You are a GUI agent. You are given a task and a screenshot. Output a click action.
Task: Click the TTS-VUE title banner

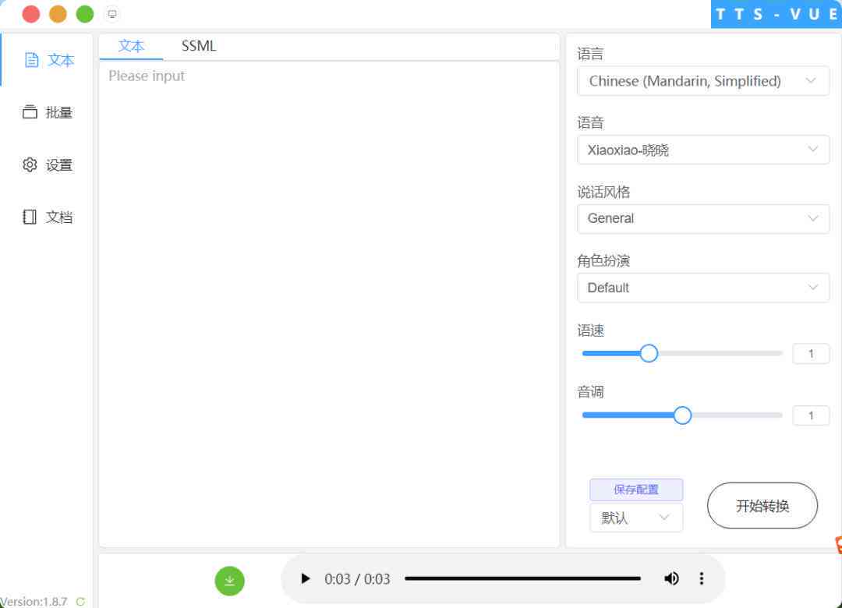pos(776,14)
